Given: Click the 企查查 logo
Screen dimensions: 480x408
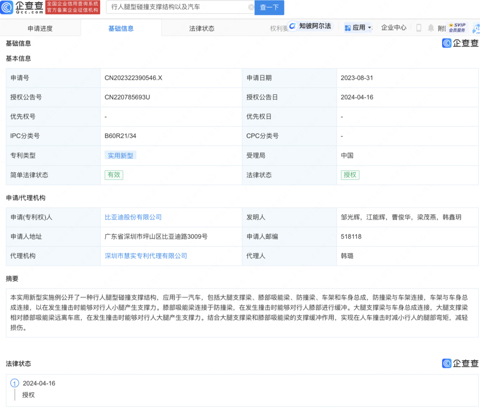Looking at the screenshot, I should 22,7.
